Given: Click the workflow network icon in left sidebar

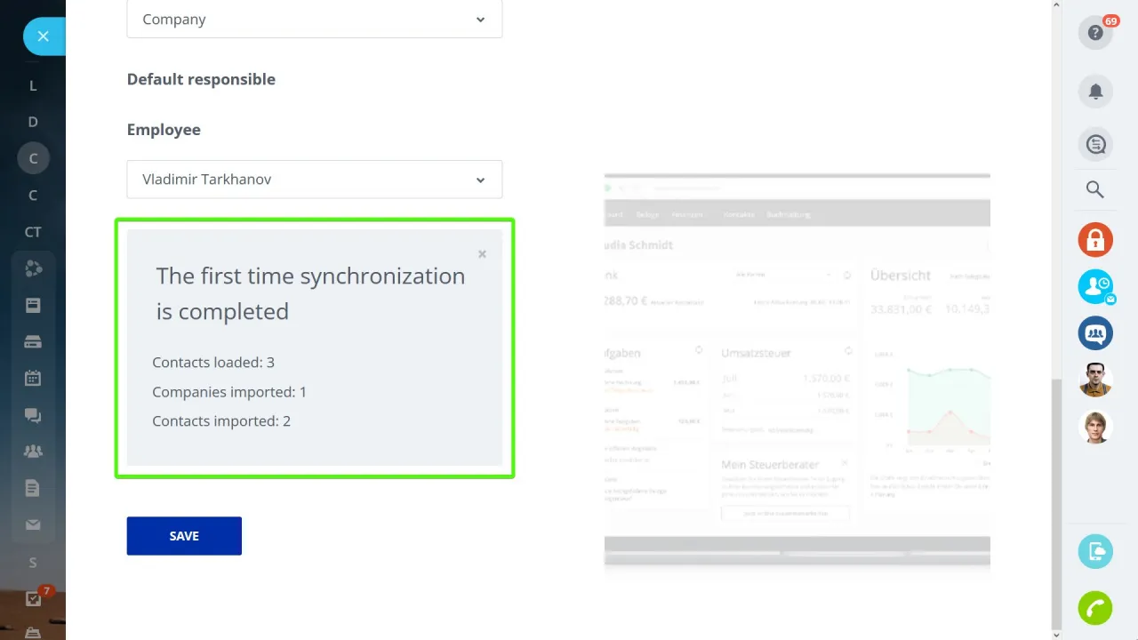Looking at the screenshot, I should pos(33,268).
